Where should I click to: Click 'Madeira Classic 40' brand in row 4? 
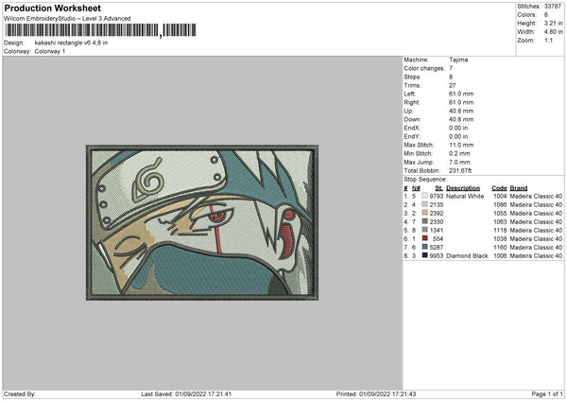click(536, 222)
